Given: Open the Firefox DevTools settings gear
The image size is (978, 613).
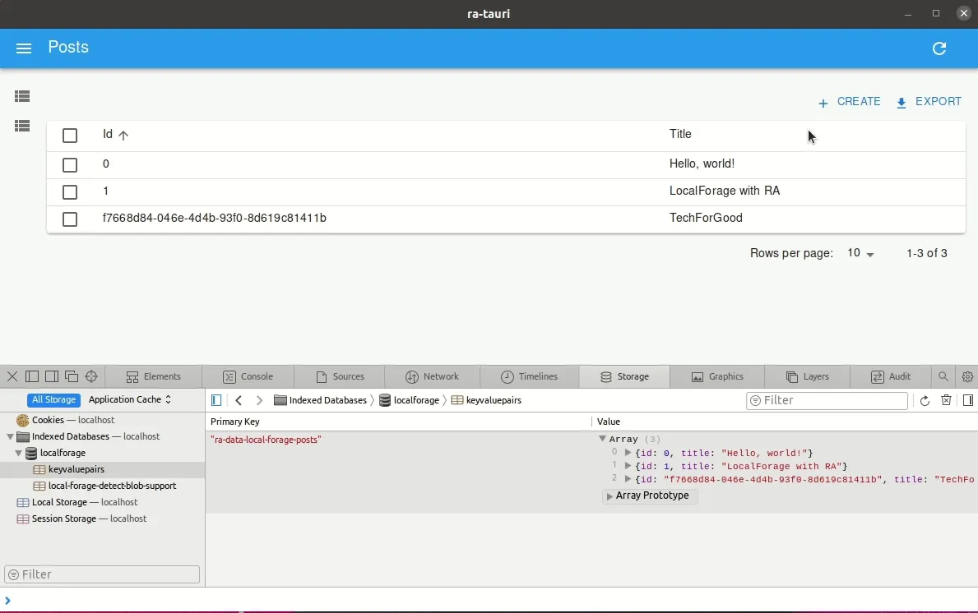Looking at the screenshot, I should [967, 376].
